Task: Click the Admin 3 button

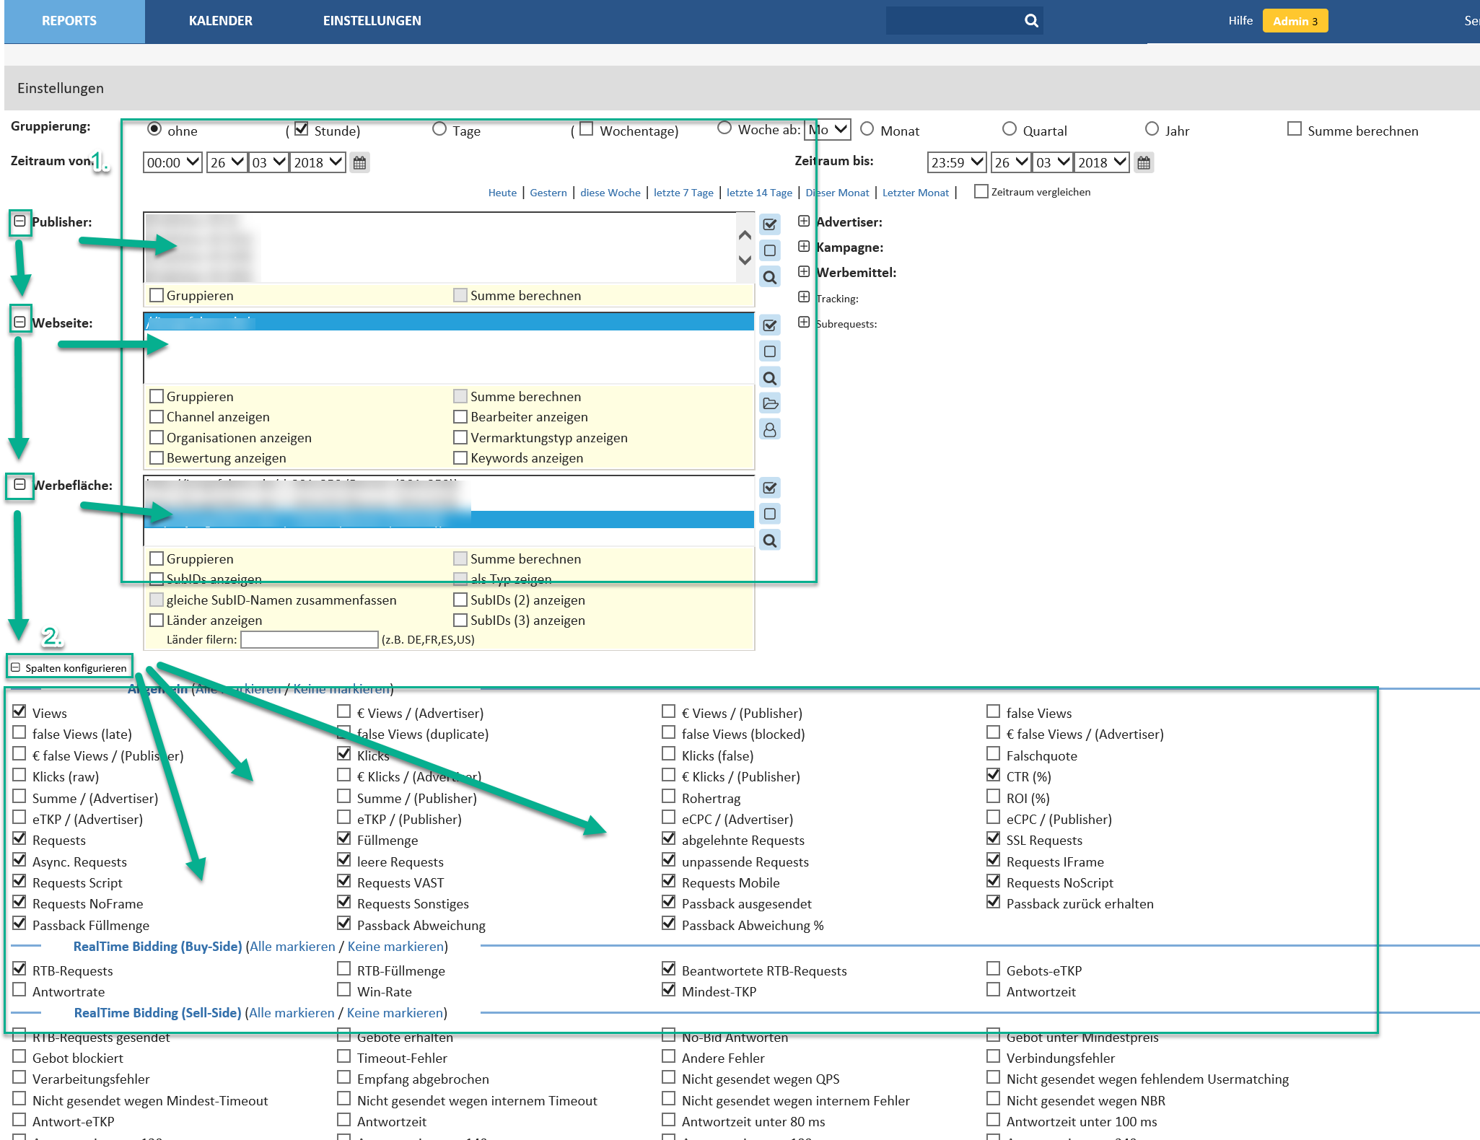Action: (x=1295, y=21)
